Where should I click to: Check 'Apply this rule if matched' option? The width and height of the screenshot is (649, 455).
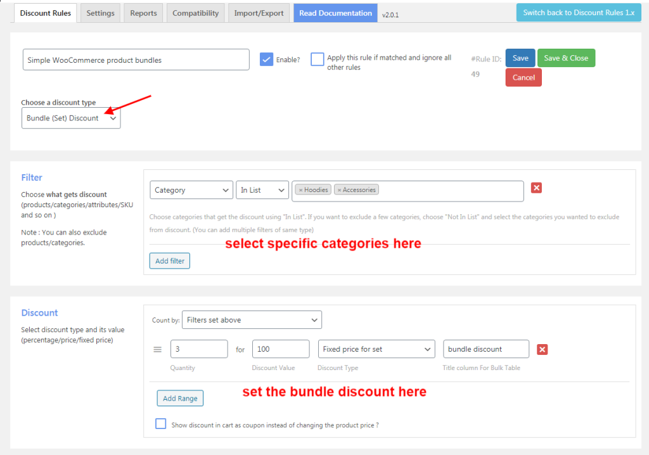pyautogui.click(x=318, y=58)
